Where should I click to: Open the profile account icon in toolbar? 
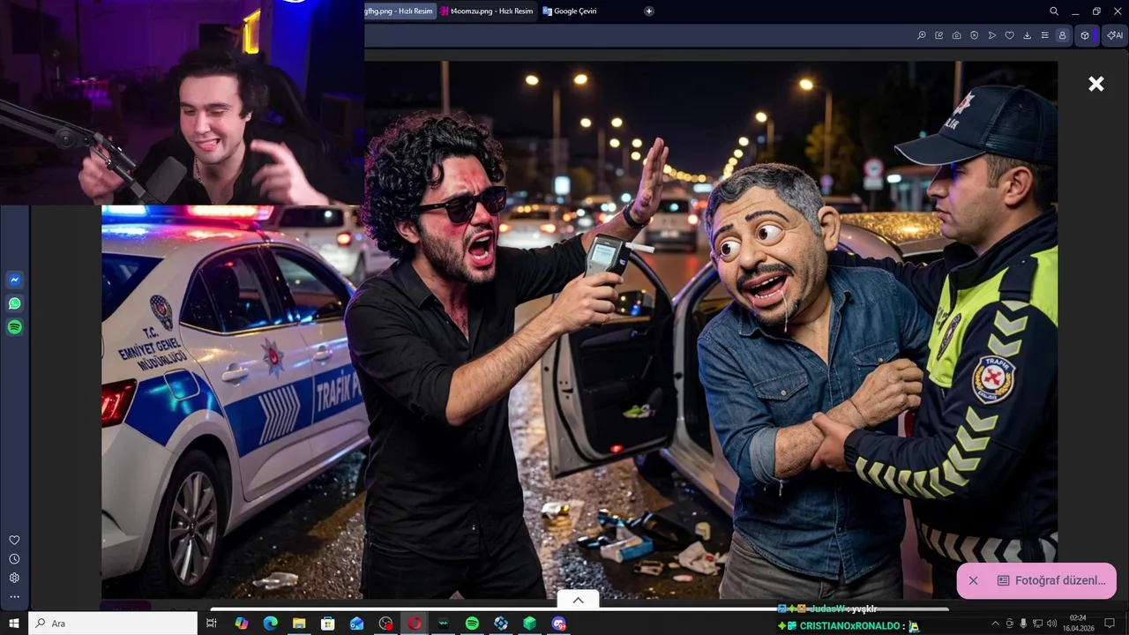coord(1062,35)
